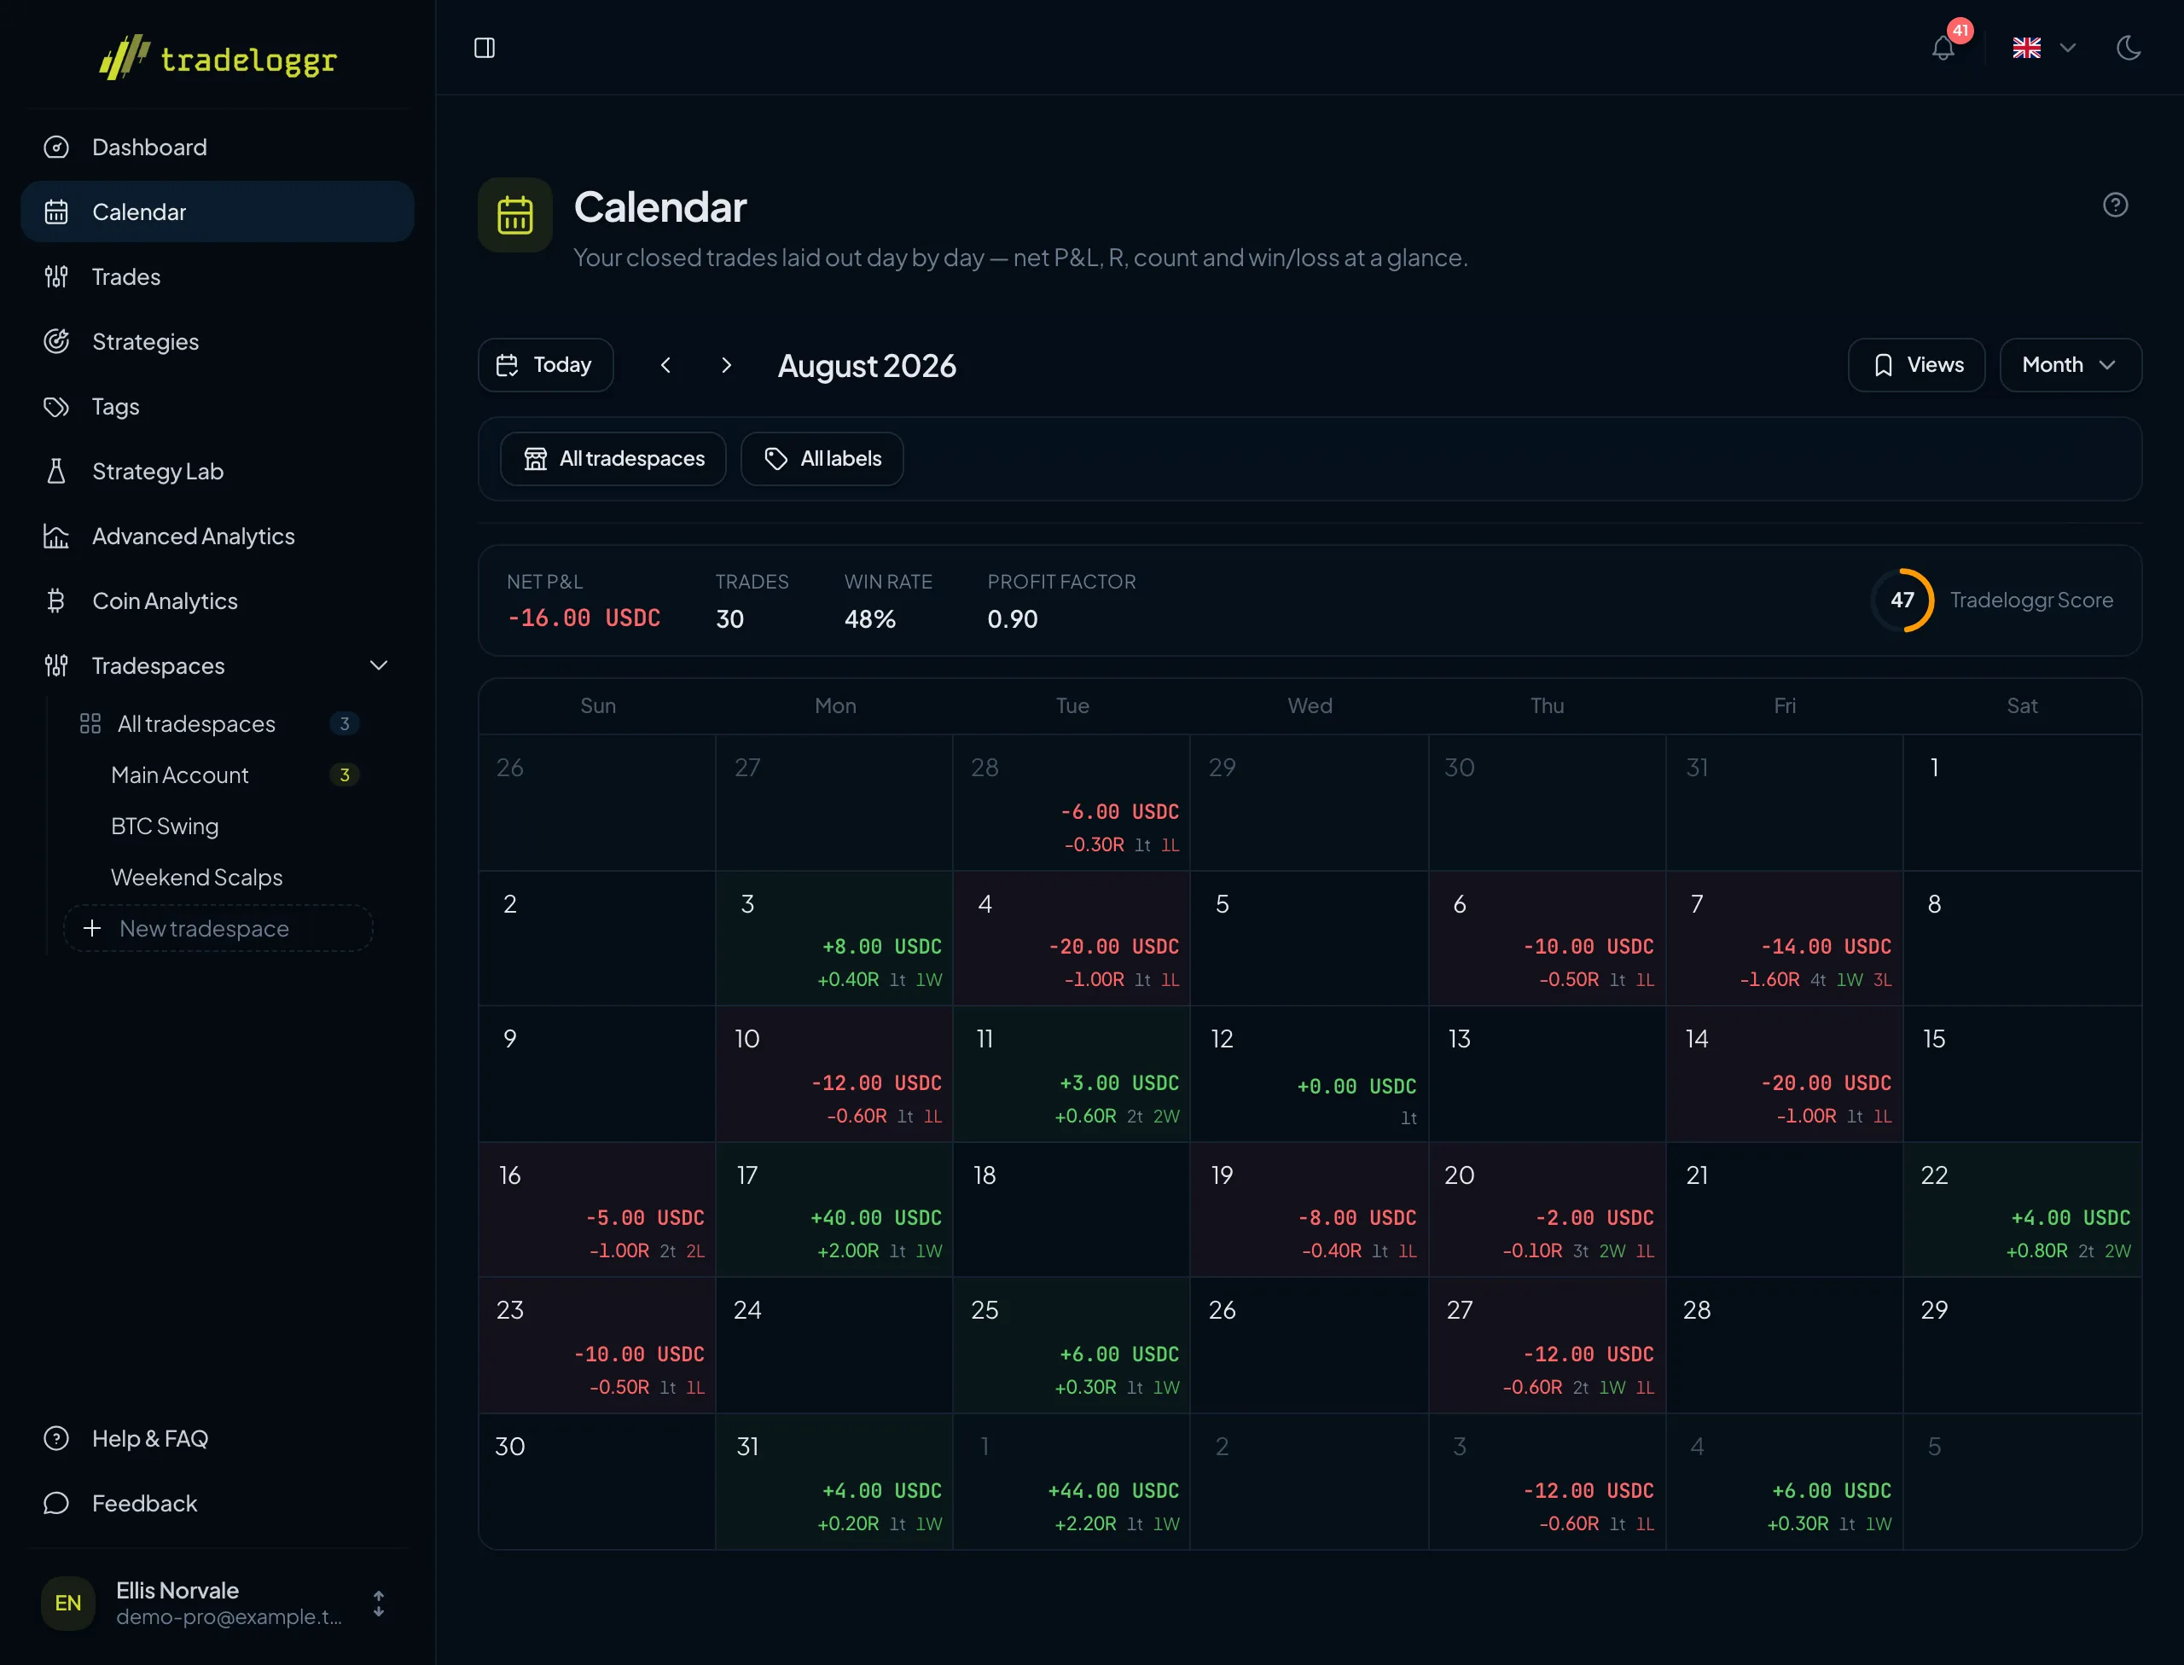Image resolution: width=2184 pixels, height=1665 pixels.
Task: Click the Advanced Analytics chart icon
Action: click(56, 537)
